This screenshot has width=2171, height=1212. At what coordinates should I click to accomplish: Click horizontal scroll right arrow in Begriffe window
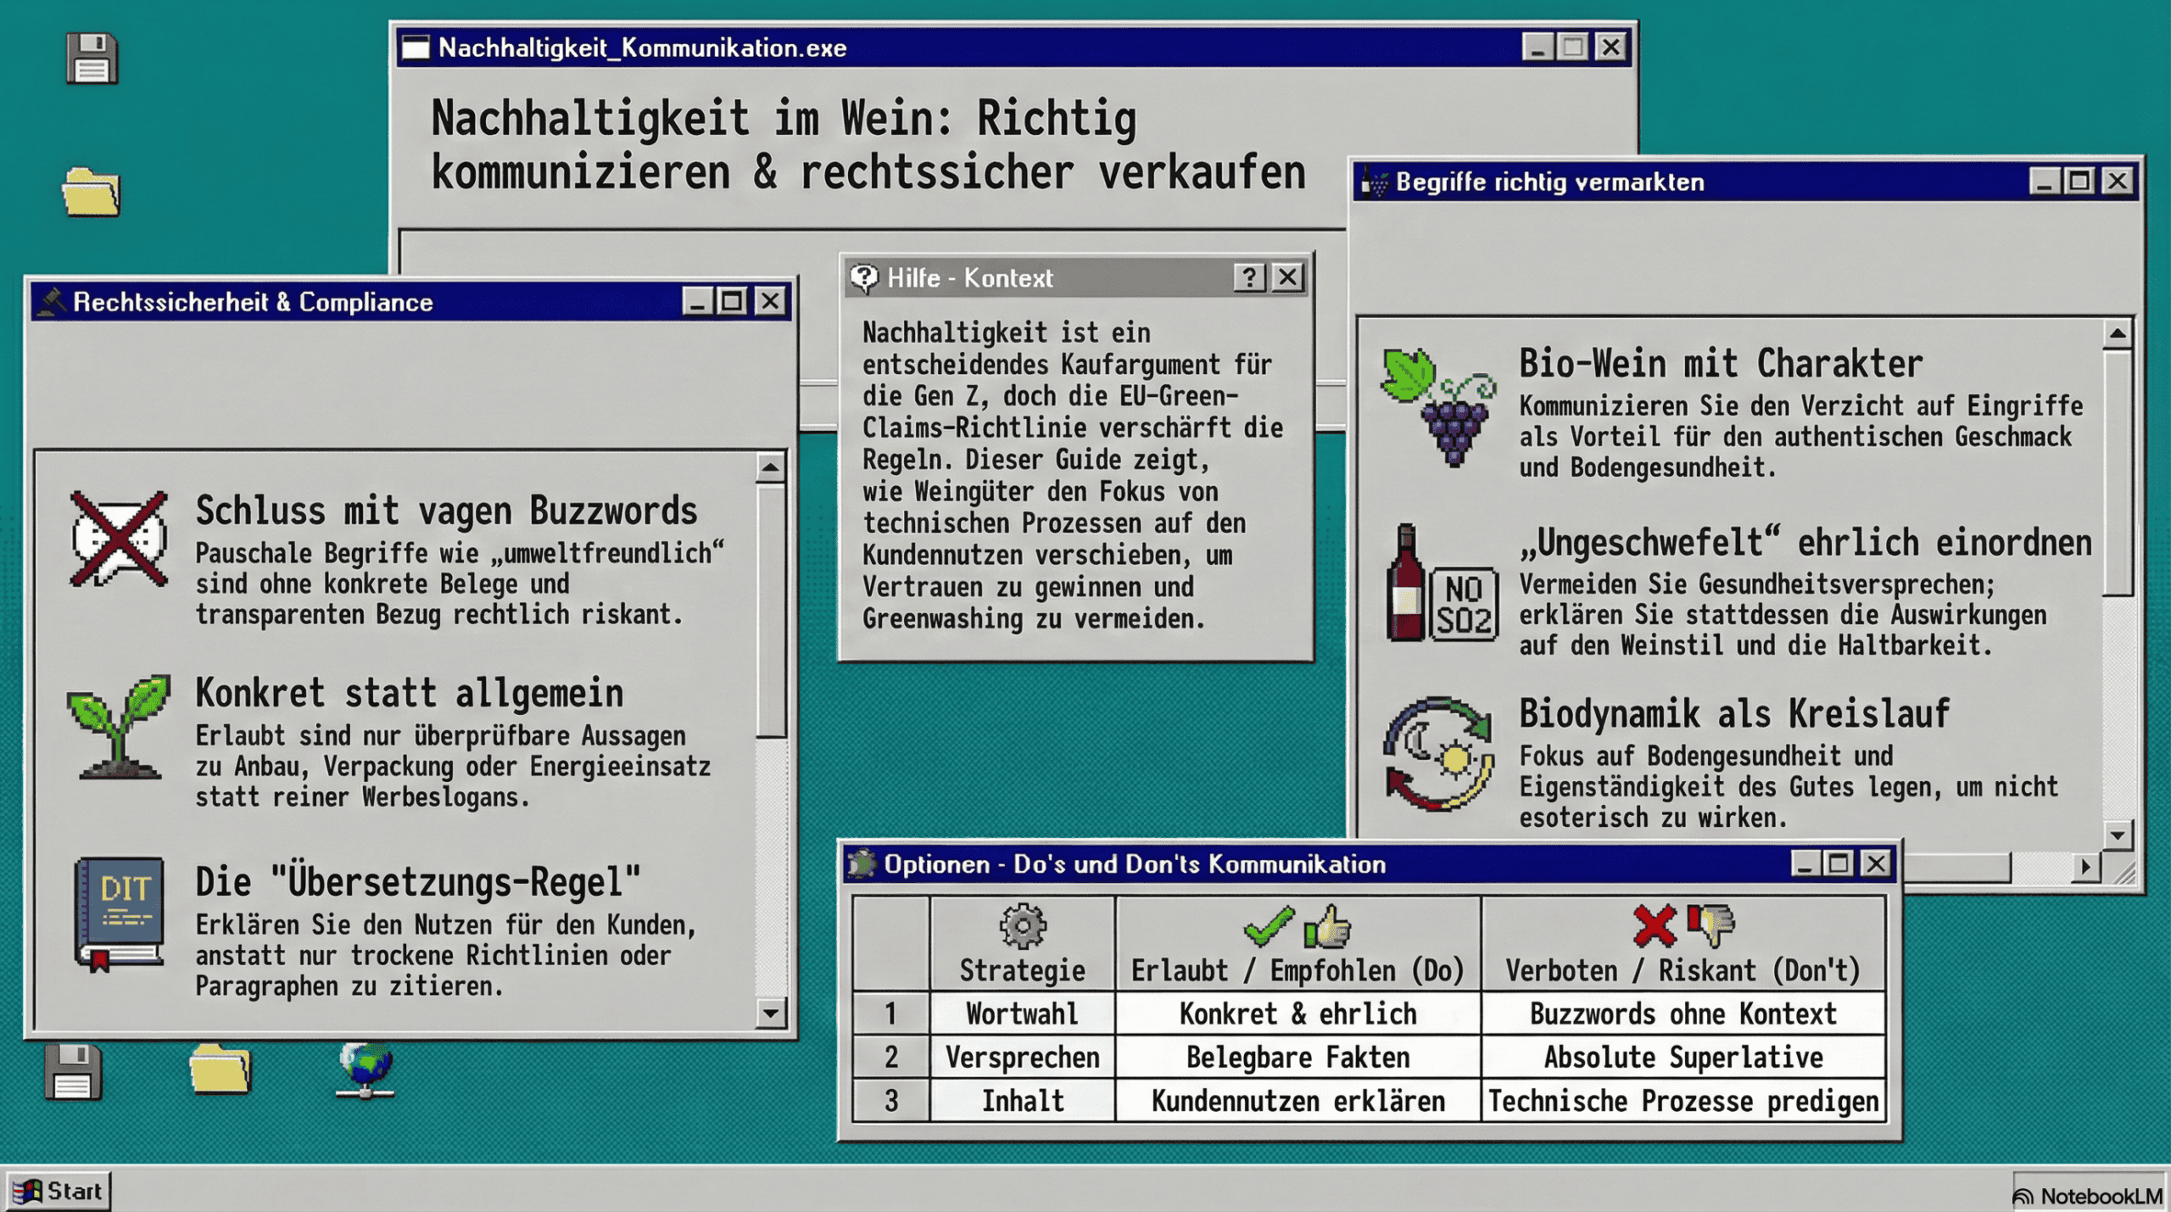click(2085, 867)
